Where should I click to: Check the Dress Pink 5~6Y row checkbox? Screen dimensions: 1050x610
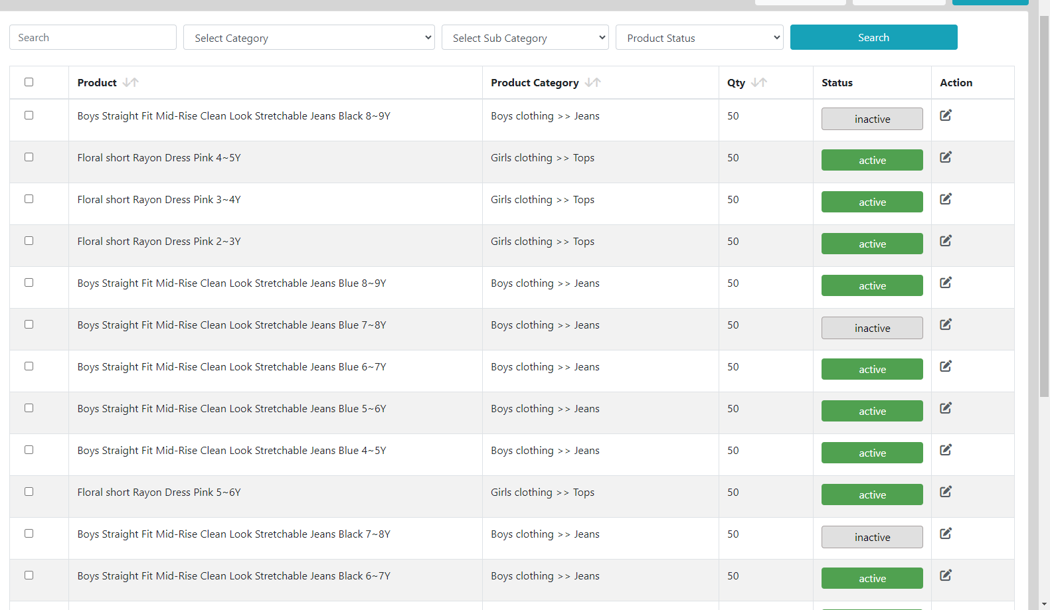tap(29, 492)
